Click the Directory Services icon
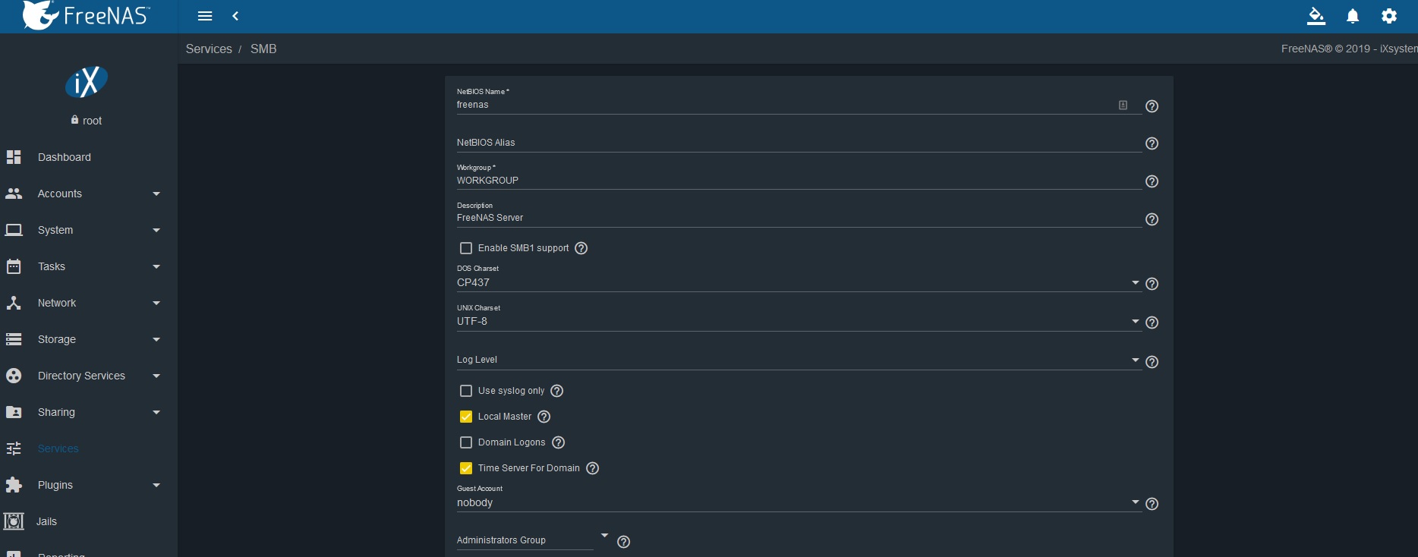This screenshot has width=1418, height=557. (14, 376)
